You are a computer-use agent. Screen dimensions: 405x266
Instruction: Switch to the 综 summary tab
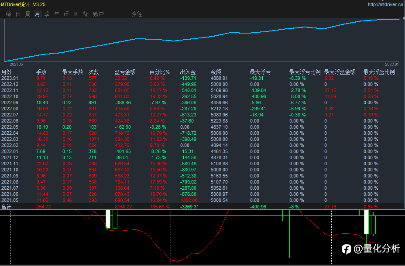9,14
